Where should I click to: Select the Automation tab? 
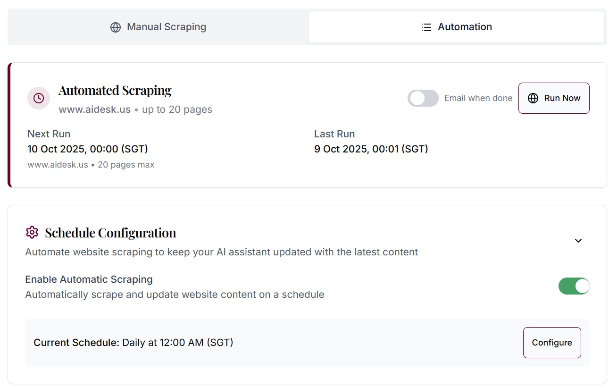[x=456, y=27]
